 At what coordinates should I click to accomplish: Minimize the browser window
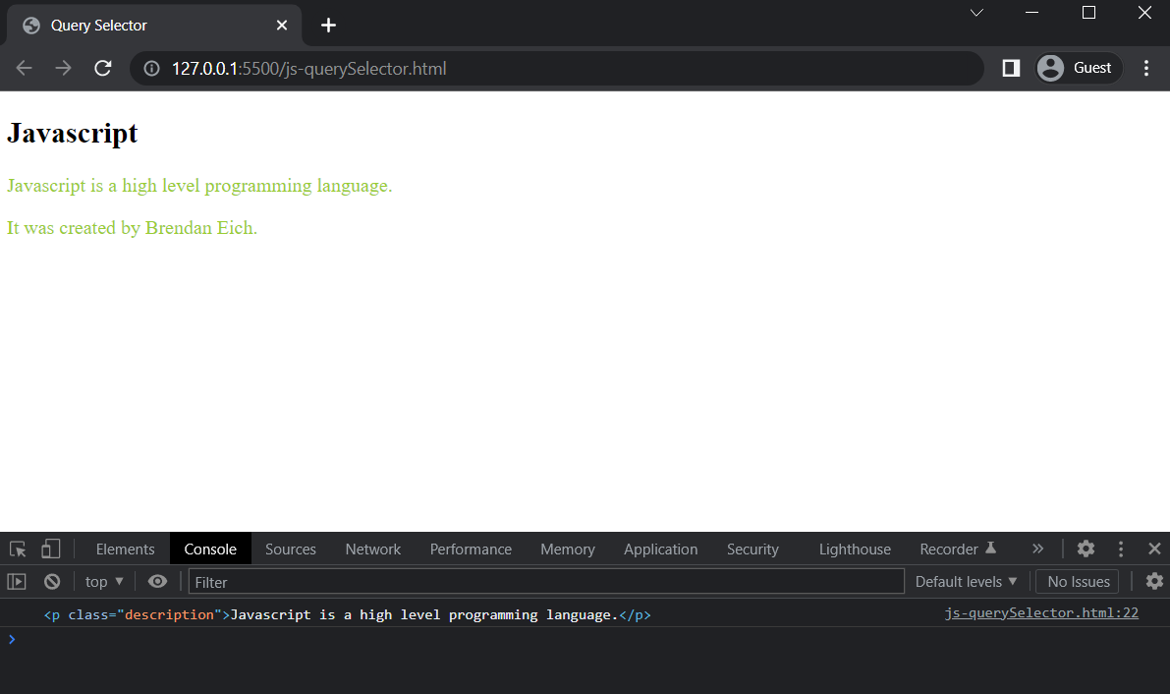tap(1031, 13)
